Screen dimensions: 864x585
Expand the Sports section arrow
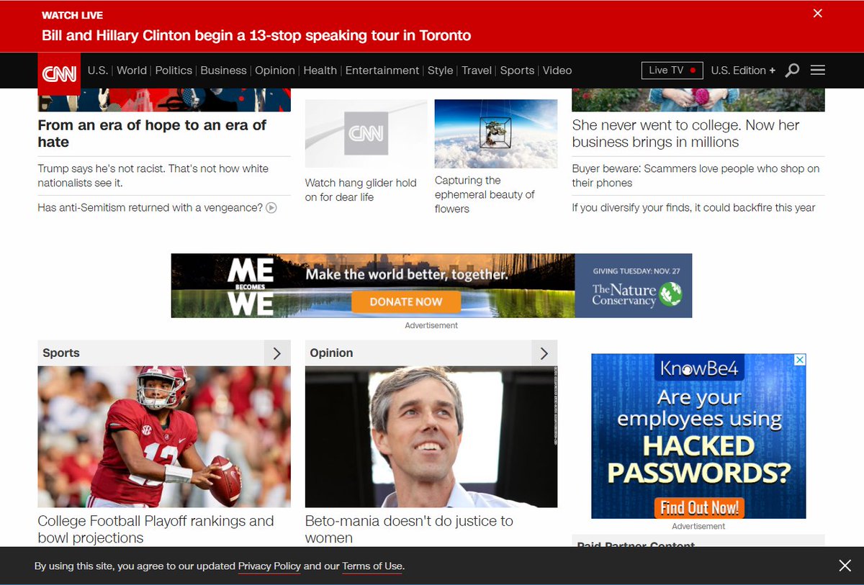coord(277,353)
